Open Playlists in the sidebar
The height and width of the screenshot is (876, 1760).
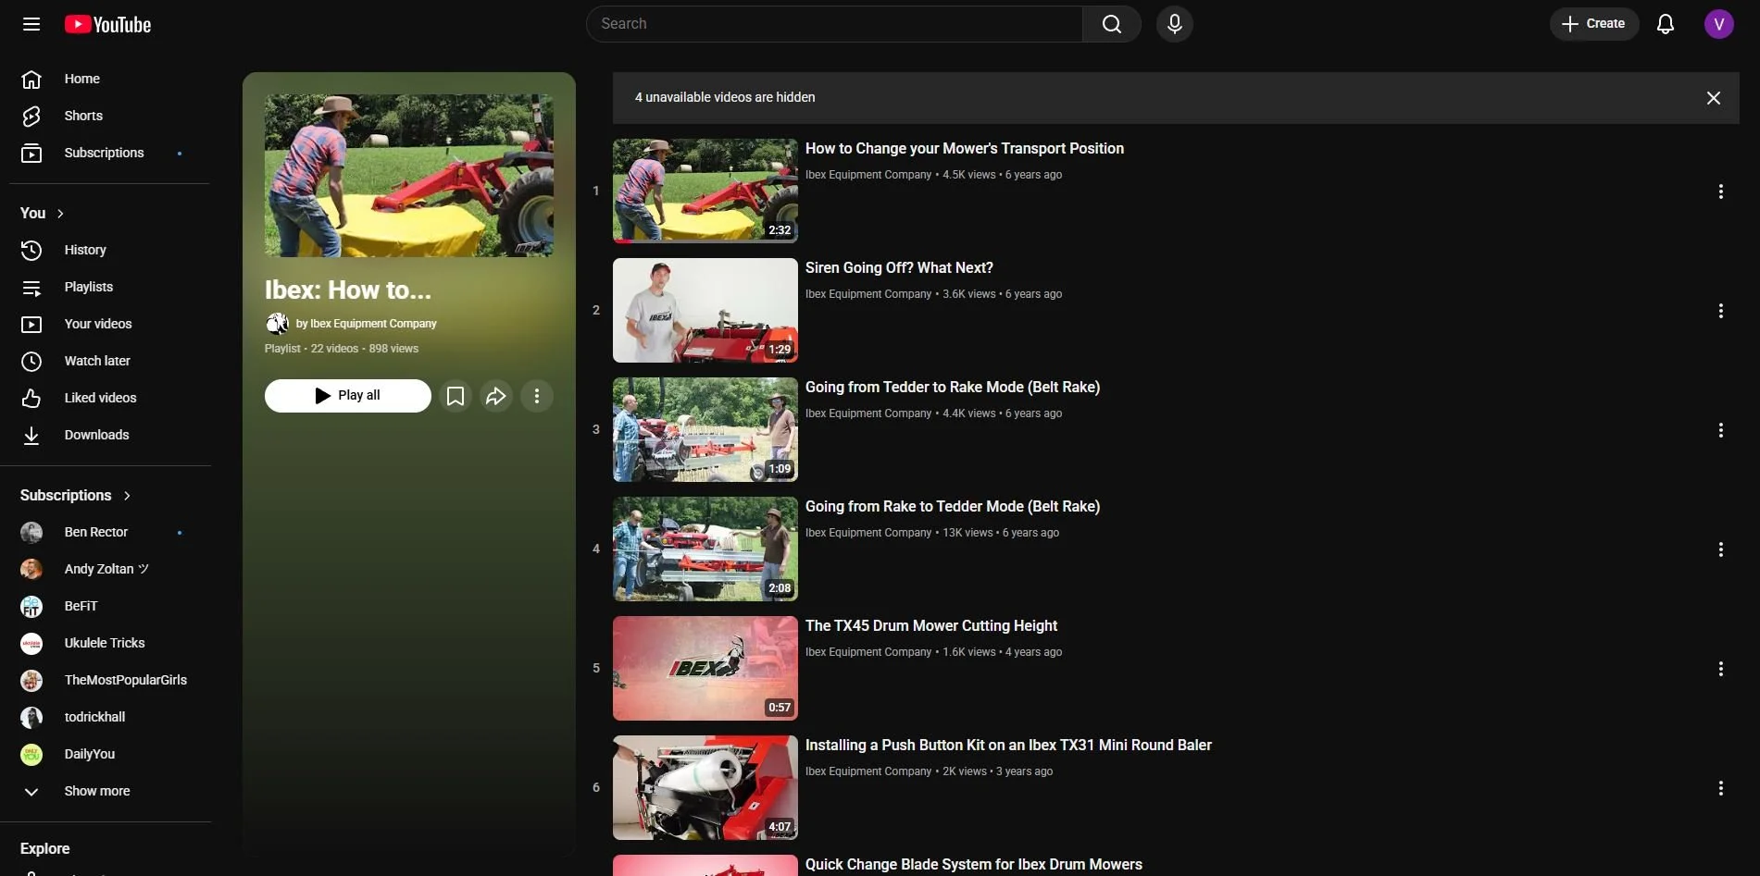click(x=105, y=287)
